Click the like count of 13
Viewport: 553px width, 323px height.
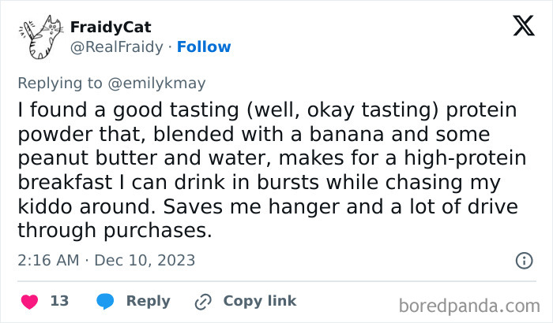click(59, 301)
